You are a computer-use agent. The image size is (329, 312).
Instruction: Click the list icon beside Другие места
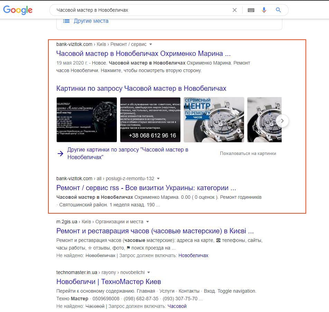pyautogui.click(x=66, y=21)
